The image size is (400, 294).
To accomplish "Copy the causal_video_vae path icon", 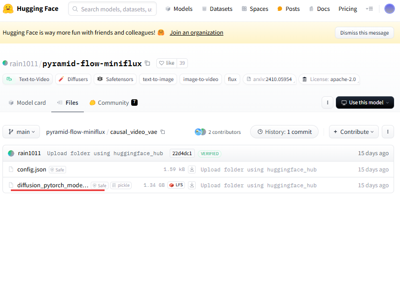I will point(162,132).
